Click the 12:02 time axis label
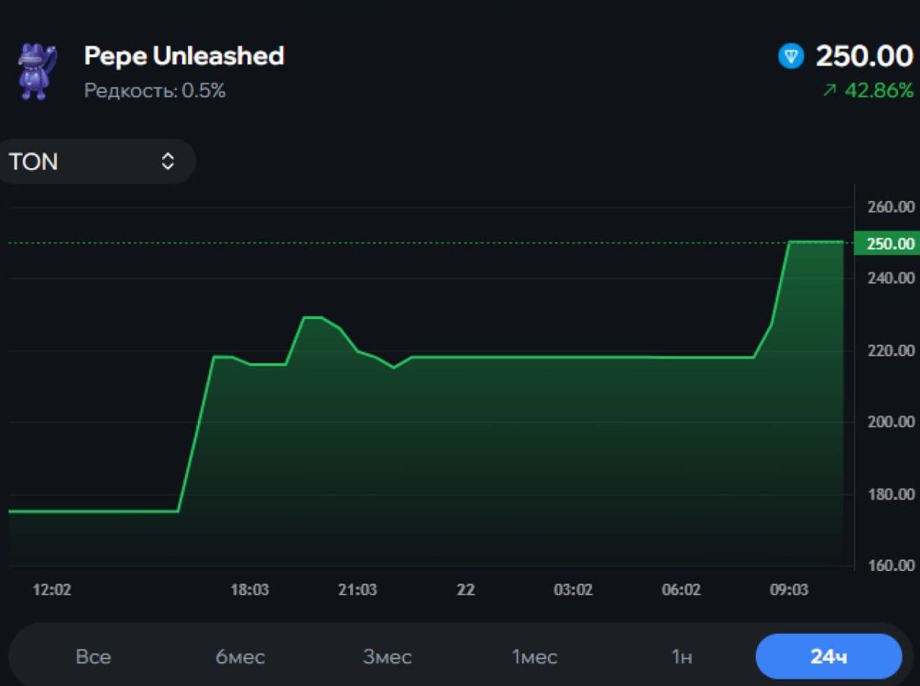The width and height of the screenshot is (920, 686). coord(52,590)
